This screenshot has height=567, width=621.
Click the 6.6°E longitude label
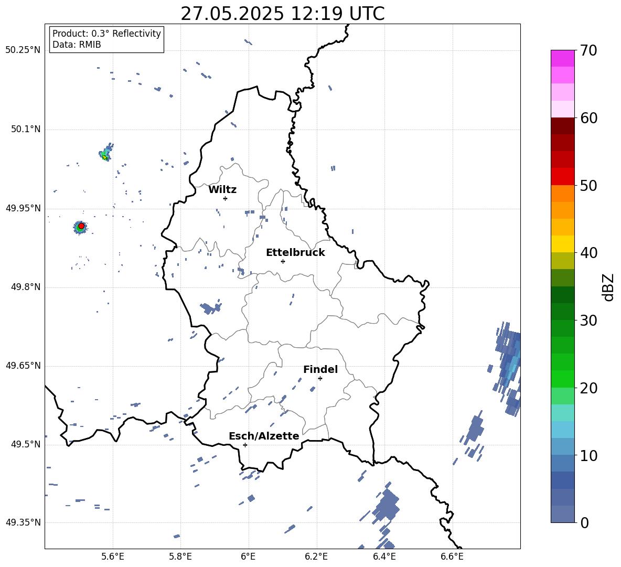click(x=452, y=557)
